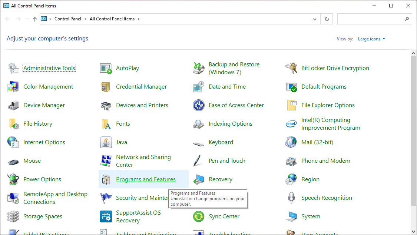Click the SupportAssist OS Recovery icon
This screenshot has width=417, height=235.
point(106,217)
